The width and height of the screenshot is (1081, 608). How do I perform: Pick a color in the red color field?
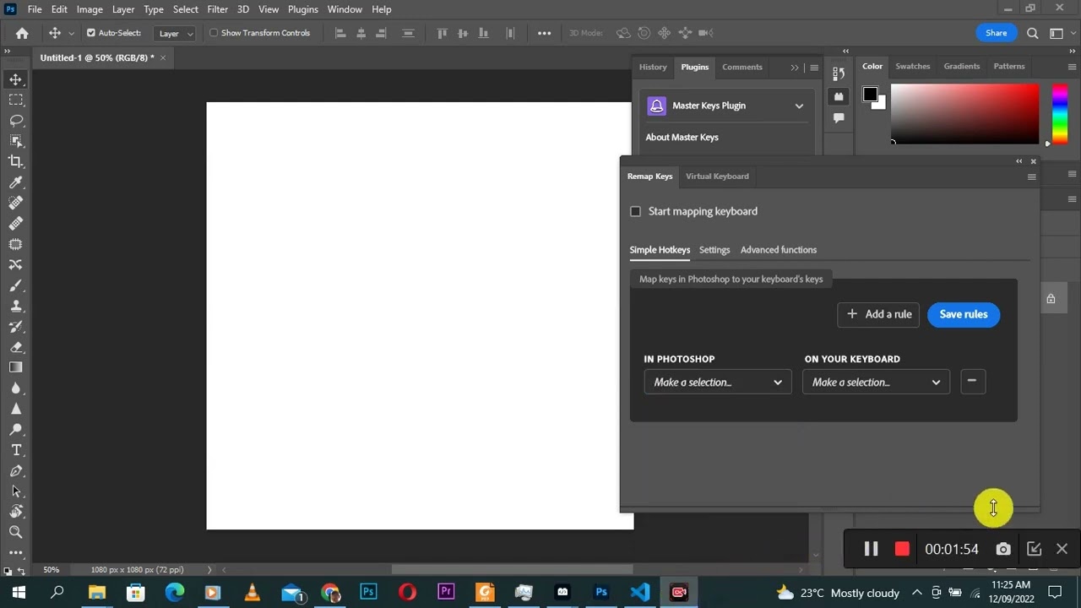point(964,113)
